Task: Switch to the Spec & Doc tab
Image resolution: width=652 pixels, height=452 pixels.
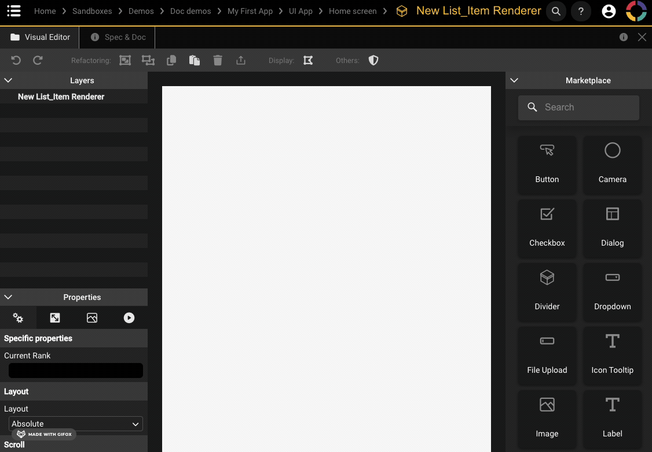Action: point(119,37)
